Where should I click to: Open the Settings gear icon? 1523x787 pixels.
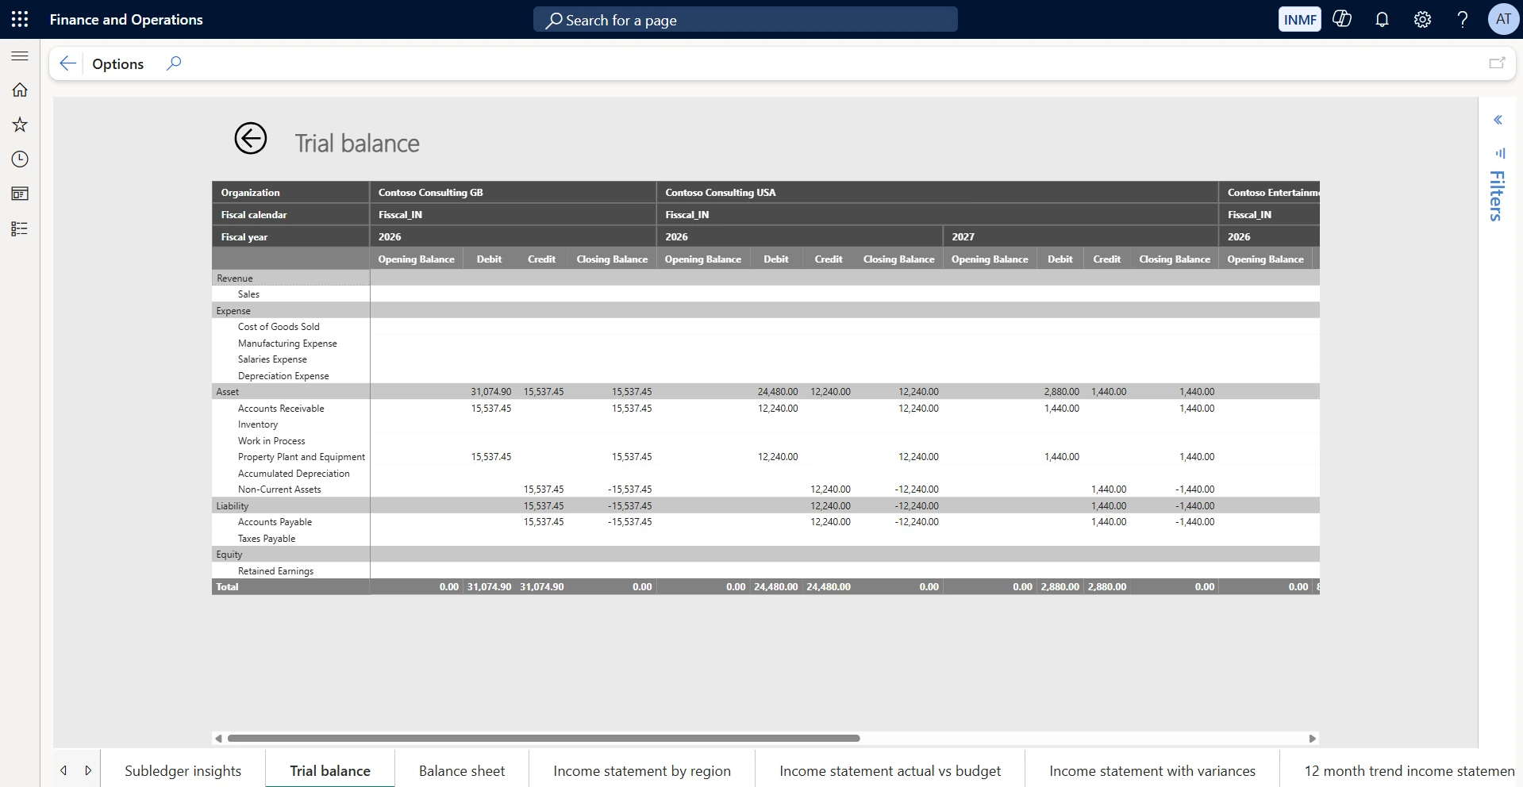[1422, 19]
